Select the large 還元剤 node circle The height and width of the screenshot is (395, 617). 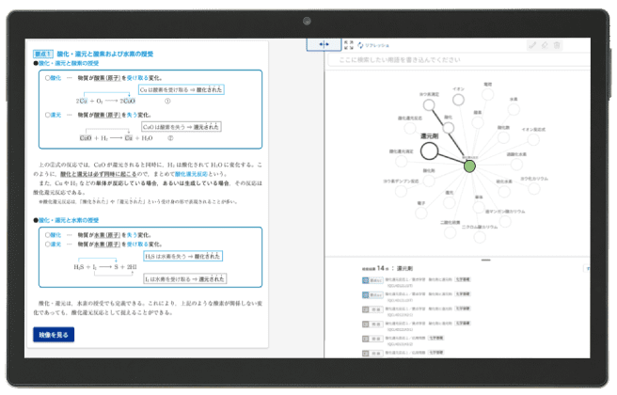click(x=429, y=150)
